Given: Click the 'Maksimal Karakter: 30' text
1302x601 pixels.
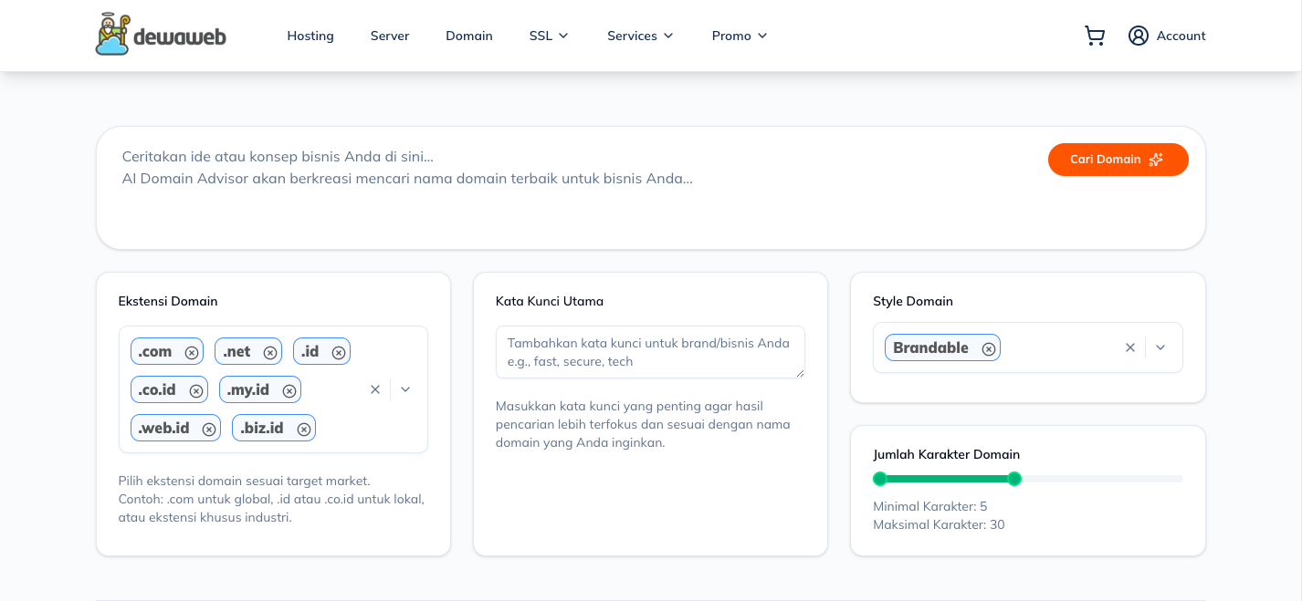Looking at the screenshot, I should coord(939,524).
